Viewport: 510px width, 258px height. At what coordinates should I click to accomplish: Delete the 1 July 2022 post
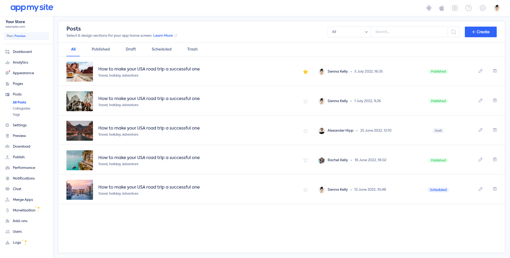click(495, 101)
